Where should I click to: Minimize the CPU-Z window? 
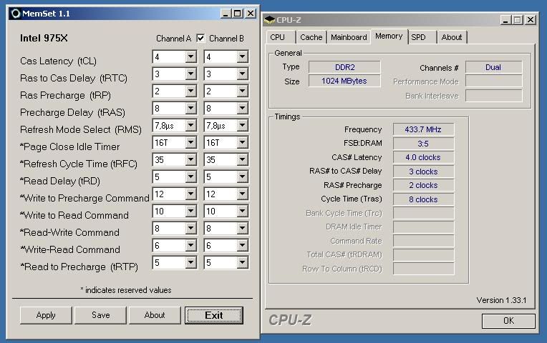click(x=505, y=20)
